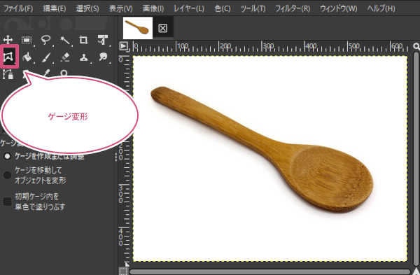Open the 画像(I) menu
The image size is (420, 275).
point(153,8)
